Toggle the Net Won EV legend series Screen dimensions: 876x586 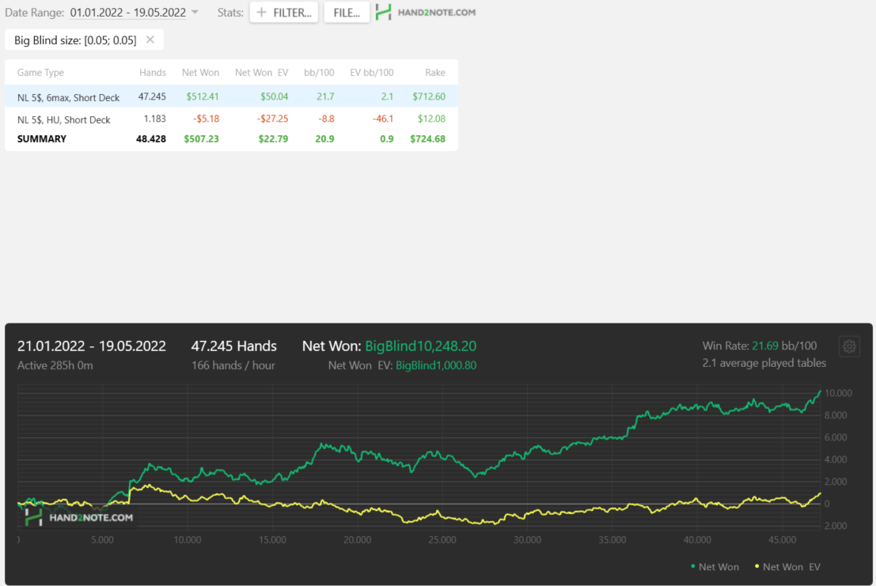pos(787,567)
